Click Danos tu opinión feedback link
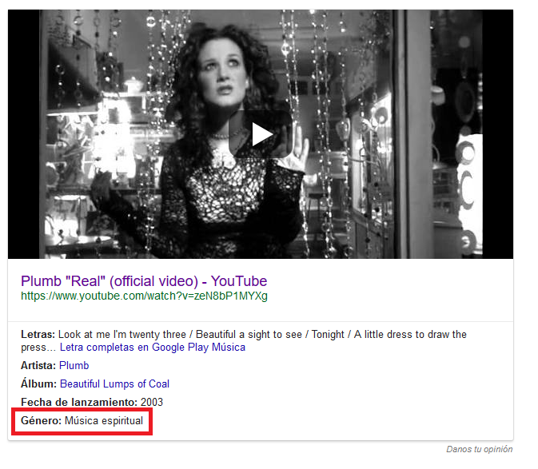This screenshot has height=469, width=538. (480, 449)
